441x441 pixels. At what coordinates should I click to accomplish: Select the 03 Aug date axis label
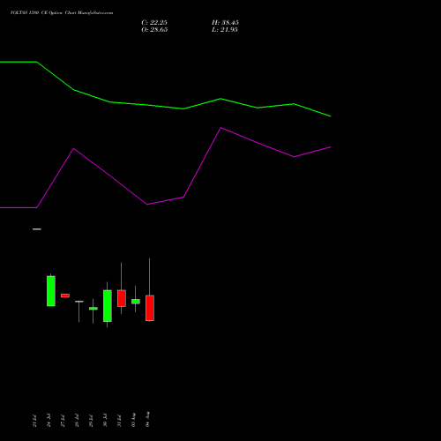click(x=133, y=420)
